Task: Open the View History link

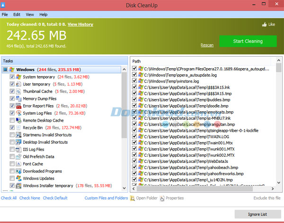Action: tap(80, 24)
